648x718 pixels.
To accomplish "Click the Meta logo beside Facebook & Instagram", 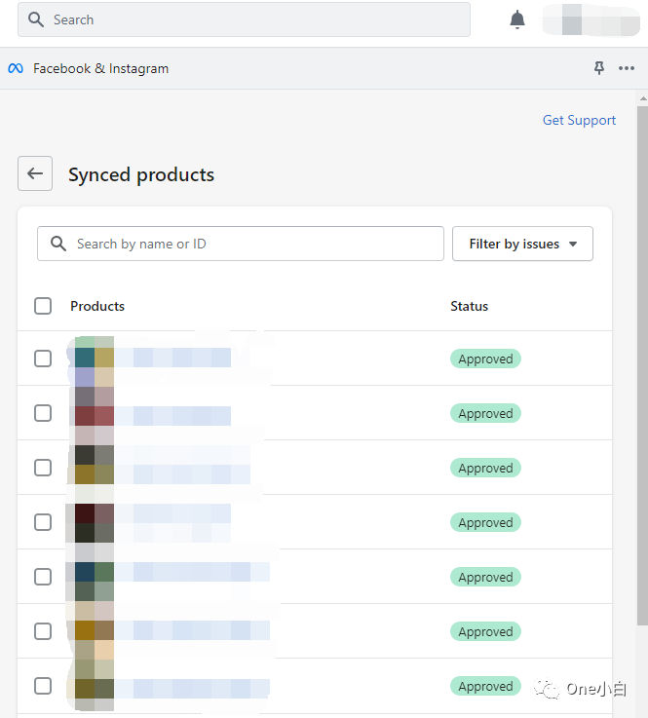I will (x=16, y=68).
